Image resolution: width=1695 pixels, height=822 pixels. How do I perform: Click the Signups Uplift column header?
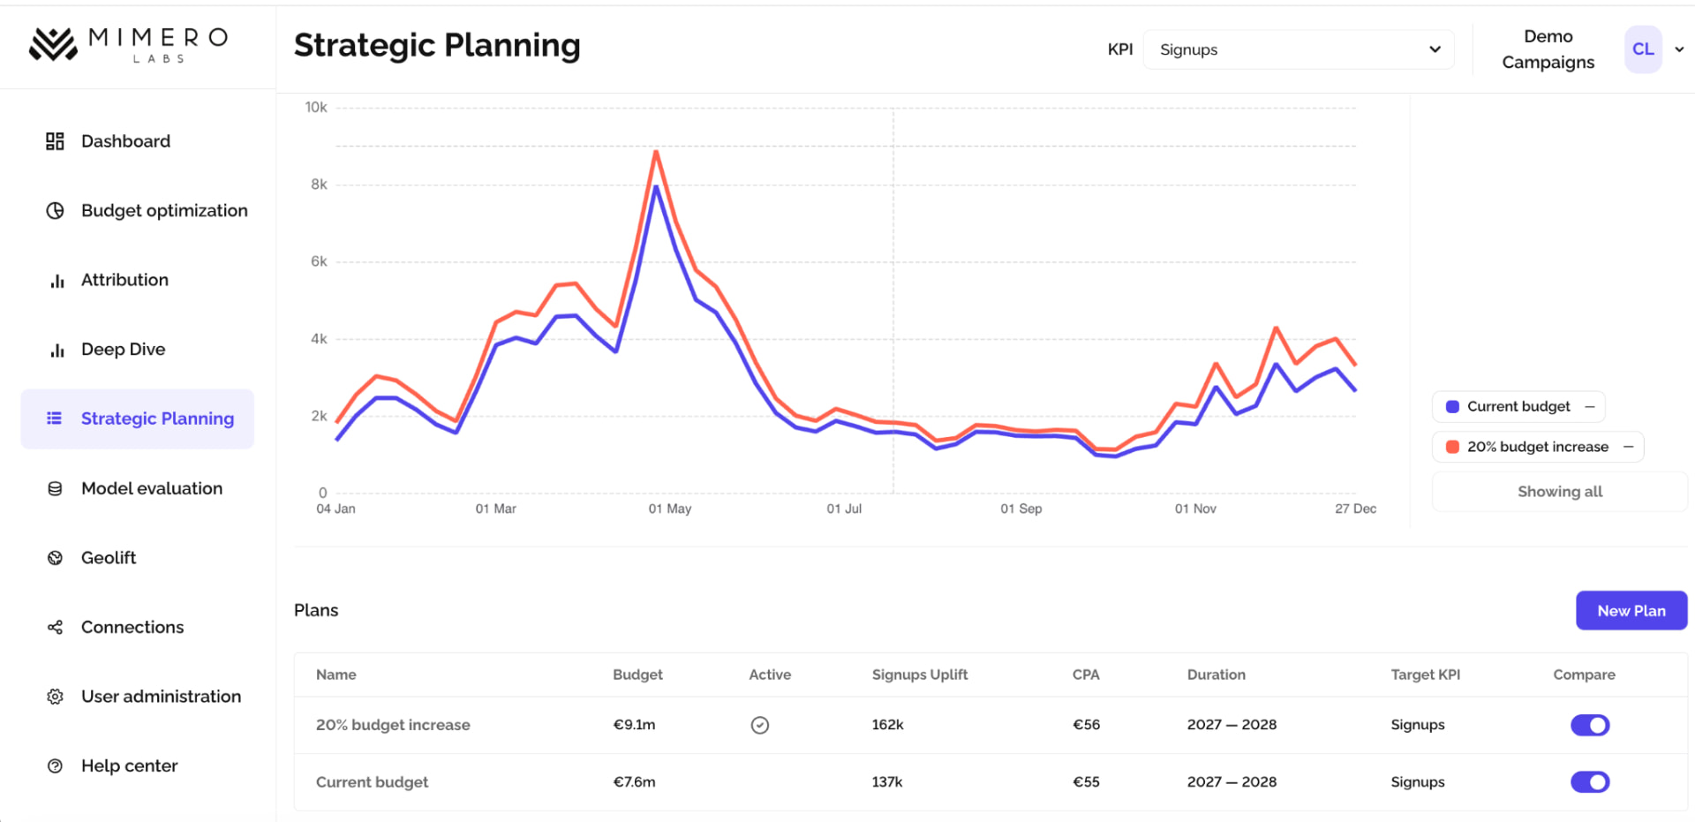point(920,675)
